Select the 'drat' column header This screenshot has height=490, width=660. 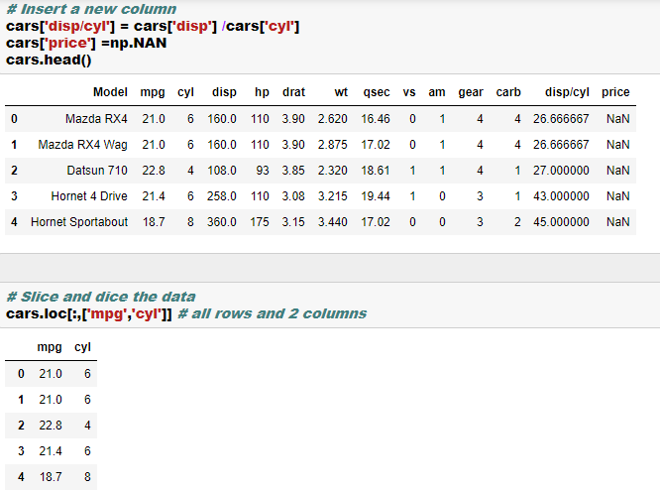click(x=293, y=92)
